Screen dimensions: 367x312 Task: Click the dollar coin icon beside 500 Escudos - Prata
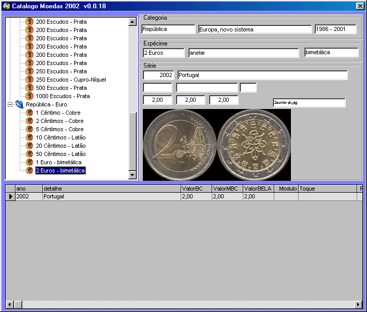[30, 88]
